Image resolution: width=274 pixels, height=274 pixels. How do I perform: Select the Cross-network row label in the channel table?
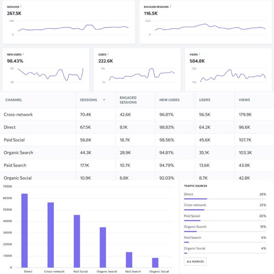click(18, 115)
